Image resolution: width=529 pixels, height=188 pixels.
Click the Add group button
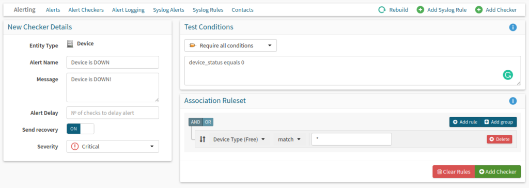tap(499, 122)
